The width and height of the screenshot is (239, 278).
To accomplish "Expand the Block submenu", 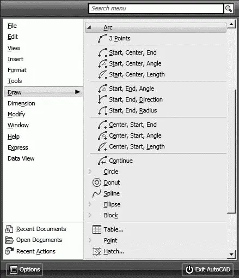I will pos(90,215).
